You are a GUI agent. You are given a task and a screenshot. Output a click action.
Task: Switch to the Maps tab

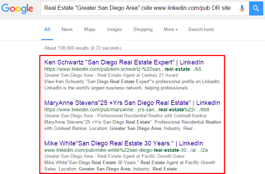[90, 30]
